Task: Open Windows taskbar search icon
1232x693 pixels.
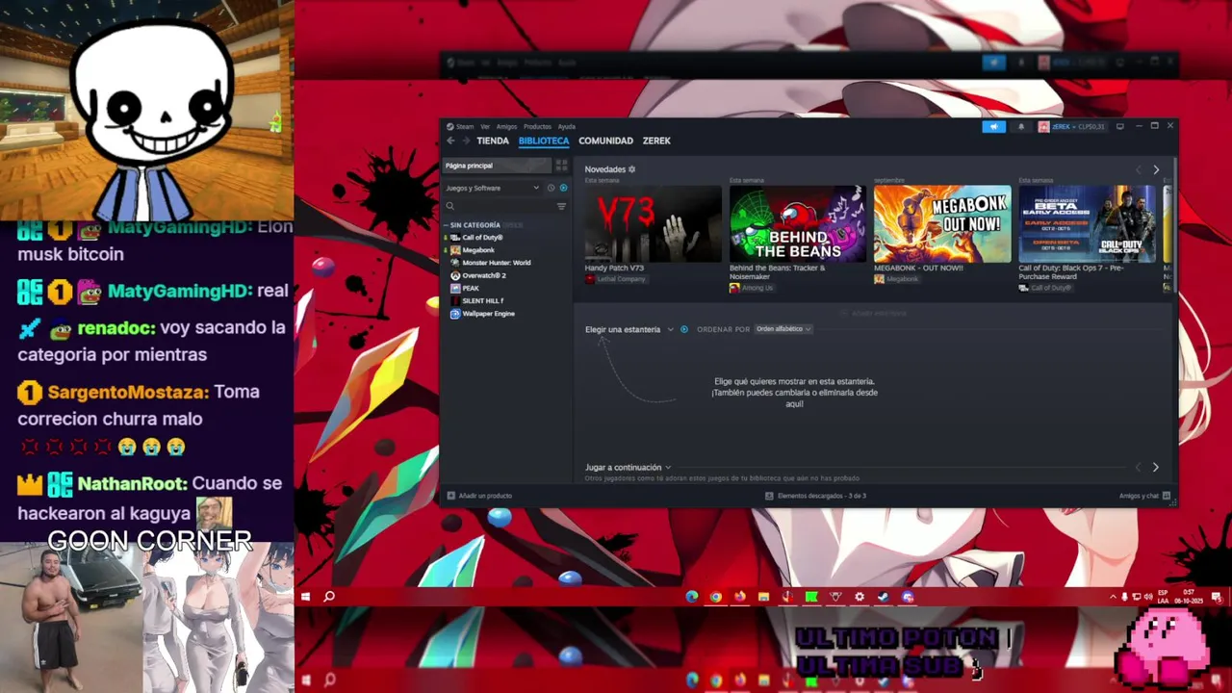Action: (329, 597)
